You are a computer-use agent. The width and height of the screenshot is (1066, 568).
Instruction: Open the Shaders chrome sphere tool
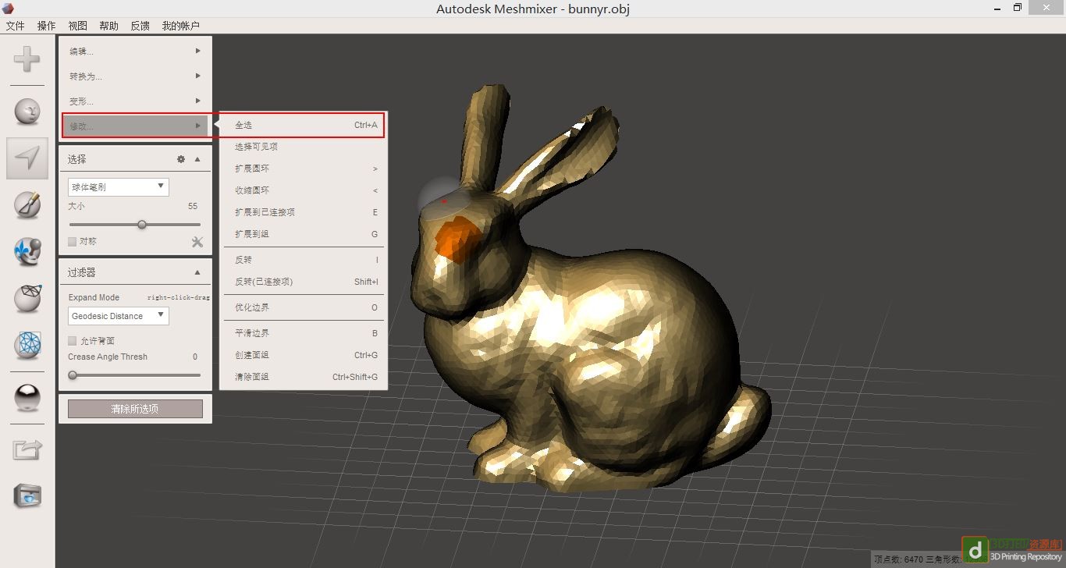pos(27,398)
